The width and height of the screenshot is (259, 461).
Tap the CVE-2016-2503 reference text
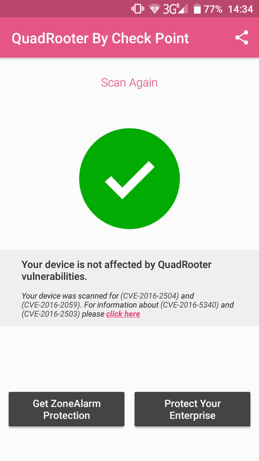51,314
